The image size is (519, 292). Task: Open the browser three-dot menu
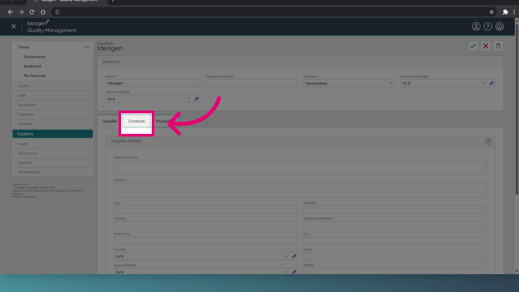click(x=514, y=12)
